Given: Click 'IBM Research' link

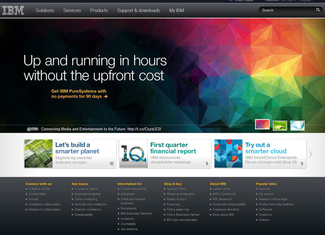Looking at the screenshot, I should (222, 199).
